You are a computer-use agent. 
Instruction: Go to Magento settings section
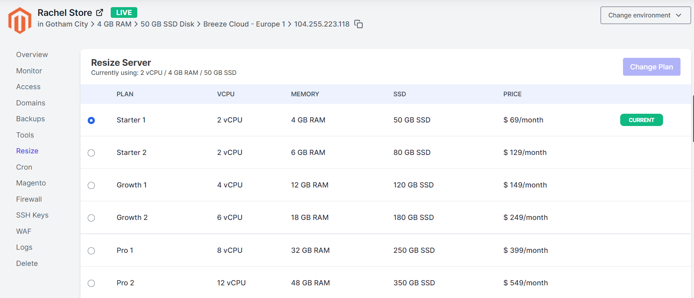coord(31,183)
